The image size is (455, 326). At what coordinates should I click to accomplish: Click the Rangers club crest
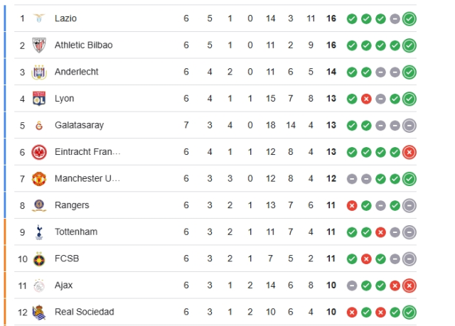(x=39, y=205)
